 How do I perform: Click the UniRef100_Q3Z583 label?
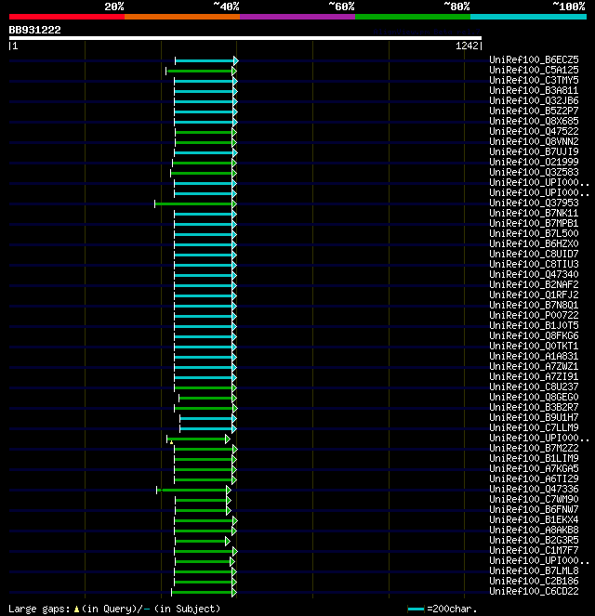click(x=534, y=172)
